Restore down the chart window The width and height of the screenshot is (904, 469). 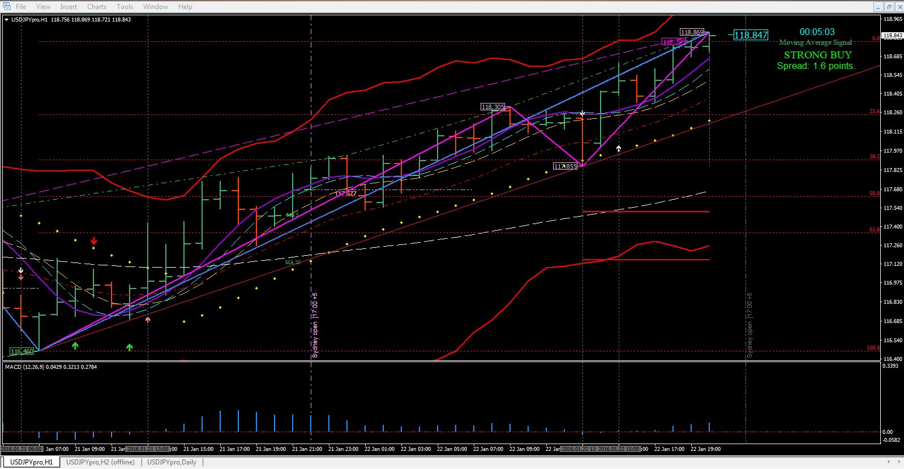[x=888, y=7]
